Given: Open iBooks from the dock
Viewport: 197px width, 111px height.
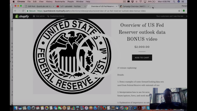Looking at the screenshot, I should (x=91, y=108).
